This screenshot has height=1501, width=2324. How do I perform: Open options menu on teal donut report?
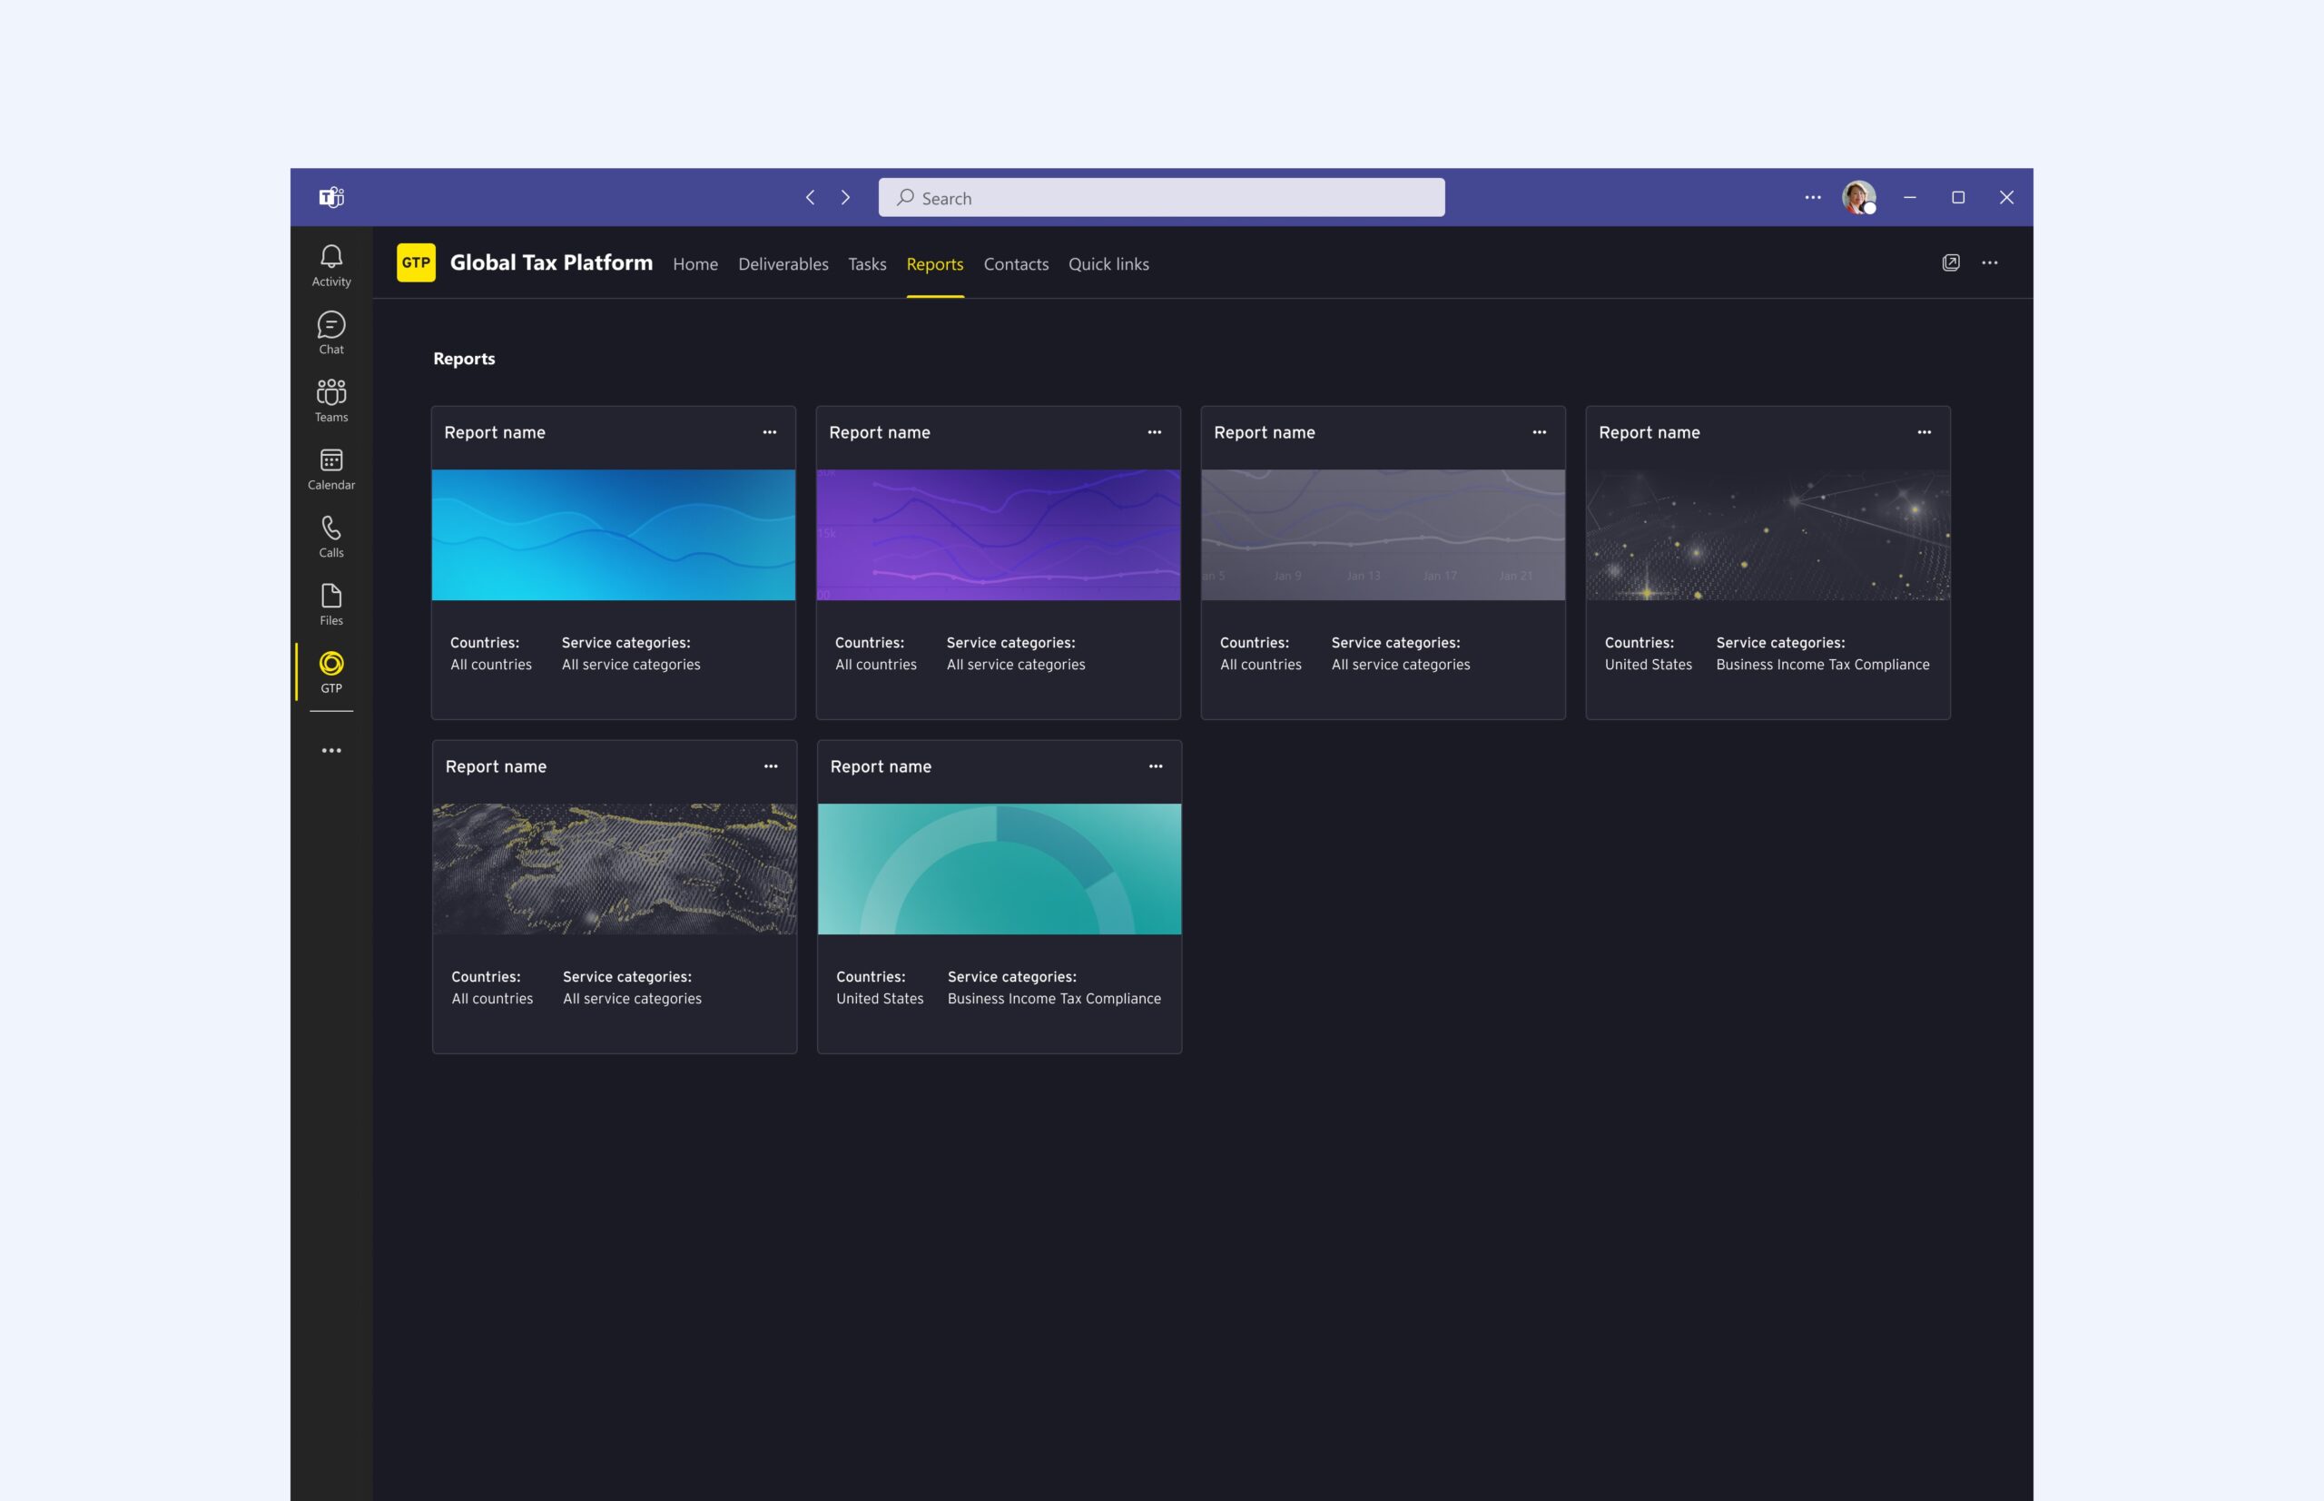(x=1156, y=767)
